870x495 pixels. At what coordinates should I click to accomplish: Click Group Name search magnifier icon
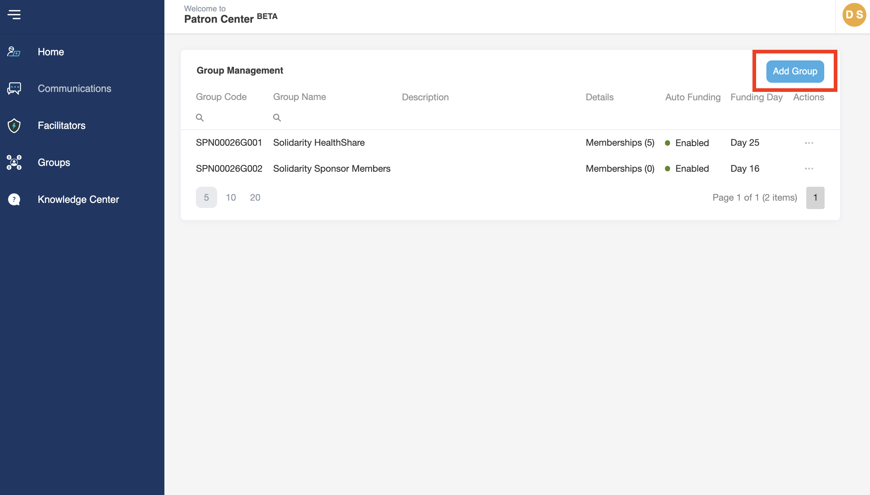click(277, 118)
